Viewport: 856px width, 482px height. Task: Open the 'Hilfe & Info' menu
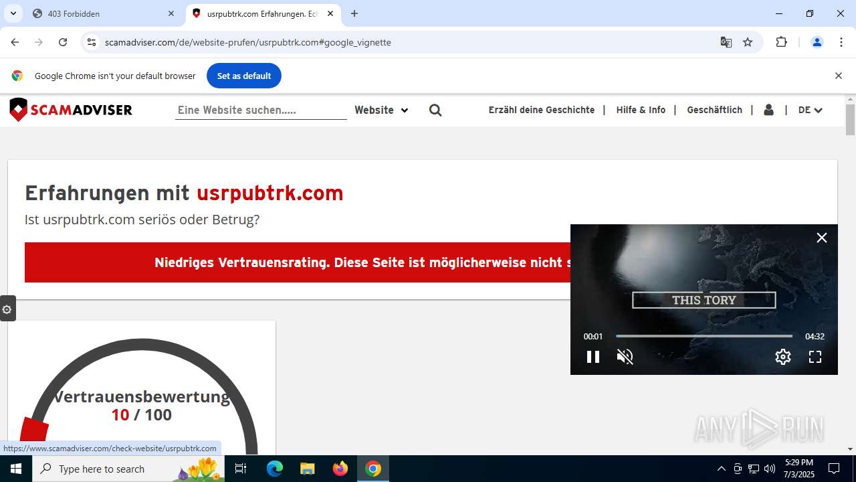[x=641, y=110]
